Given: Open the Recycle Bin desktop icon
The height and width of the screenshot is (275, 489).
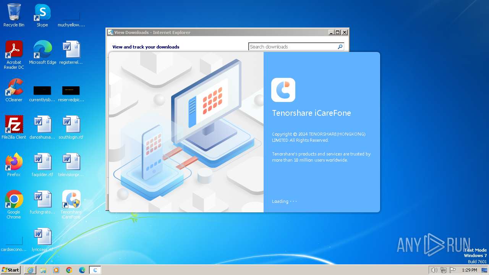Looking at the screenshot, I should point(14,15).
